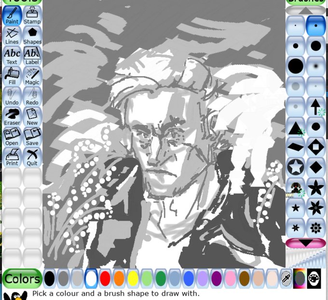328x300 pixels.
Task: Pick the brown color swatch
Action: [x=245, y=278]
